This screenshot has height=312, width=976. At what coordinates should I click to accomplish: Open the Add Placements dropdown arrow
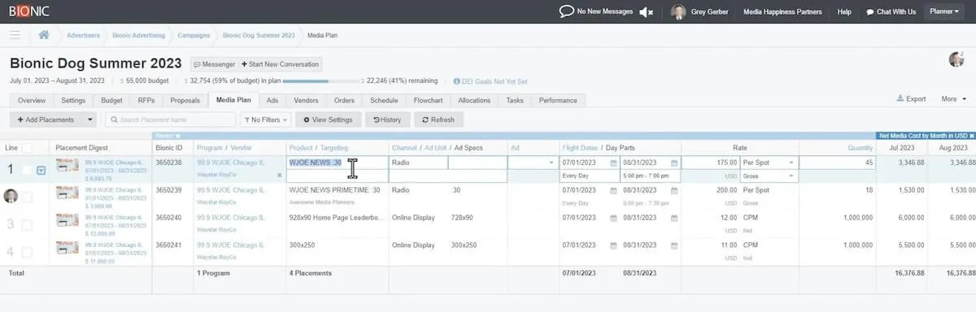pos(89,119)
